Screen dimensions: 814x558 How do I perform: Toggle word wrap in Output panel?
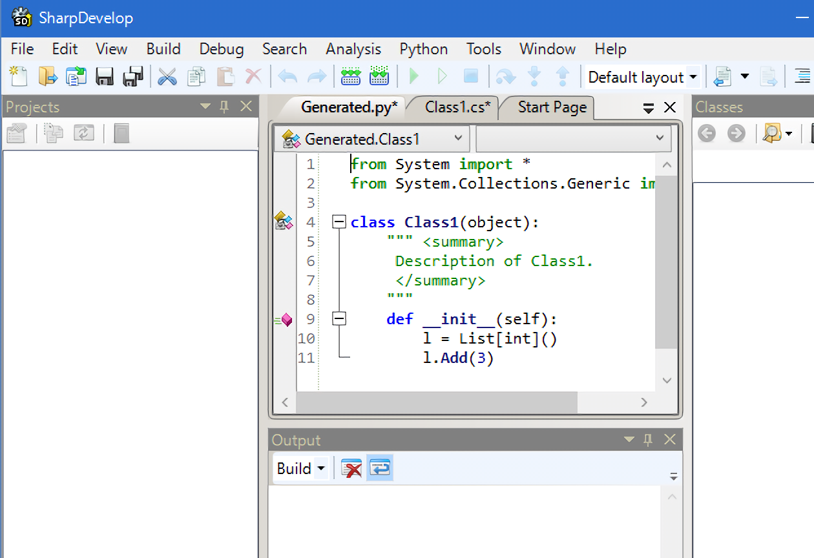pyautogui.click(x=380, y=469)
